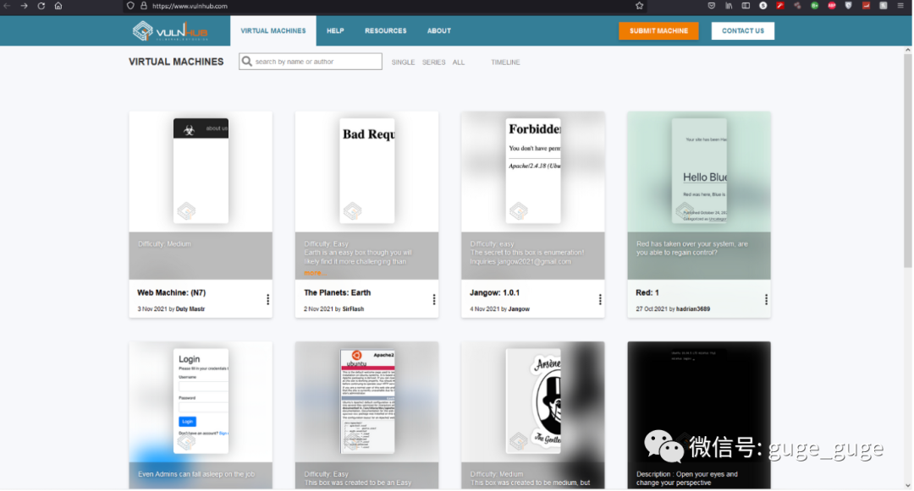Open the Red: 1 title link
The height and width of the screenshot is (491, 914).
[647, 292]
